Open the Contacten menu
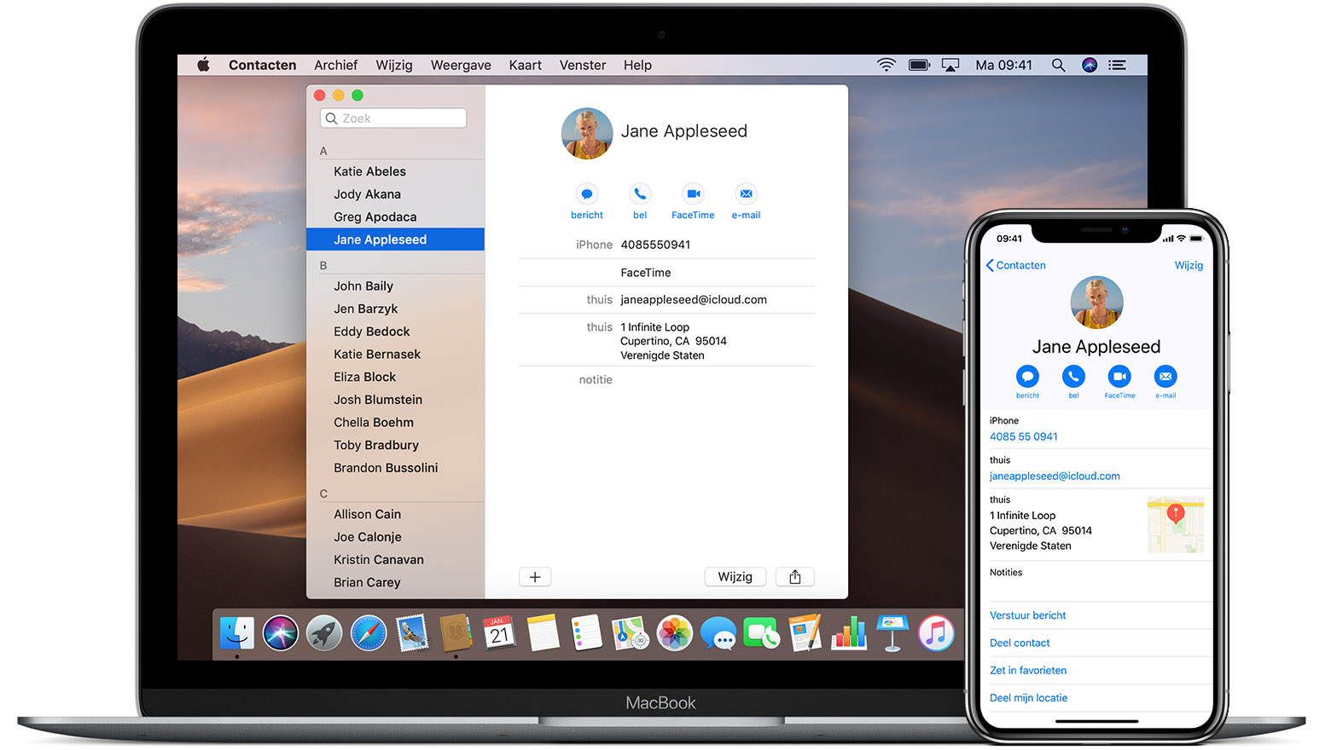Image resolution: width=1331 pixels, height=750 pixels. 263,65
